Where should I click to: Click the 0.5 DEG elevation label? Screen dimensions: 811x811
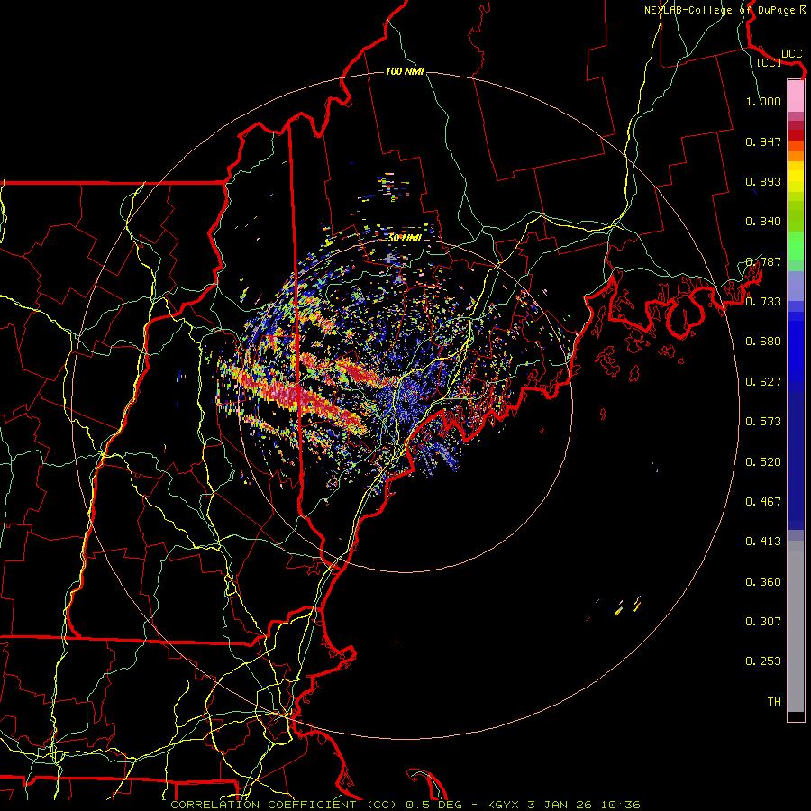[434, 805]
